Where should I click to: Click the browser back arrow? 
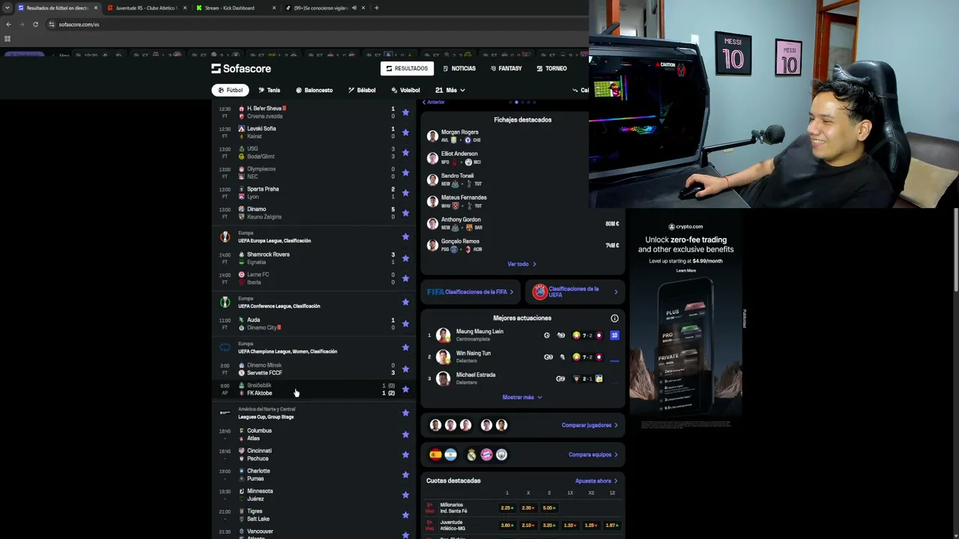pyautogui.click(x=8, y=24)
